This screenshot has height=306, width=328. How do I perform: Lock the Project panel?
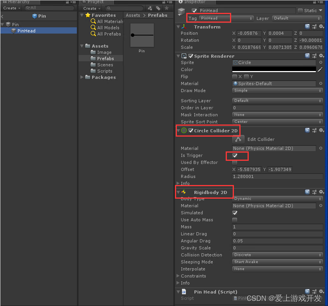tap(164, 2)
